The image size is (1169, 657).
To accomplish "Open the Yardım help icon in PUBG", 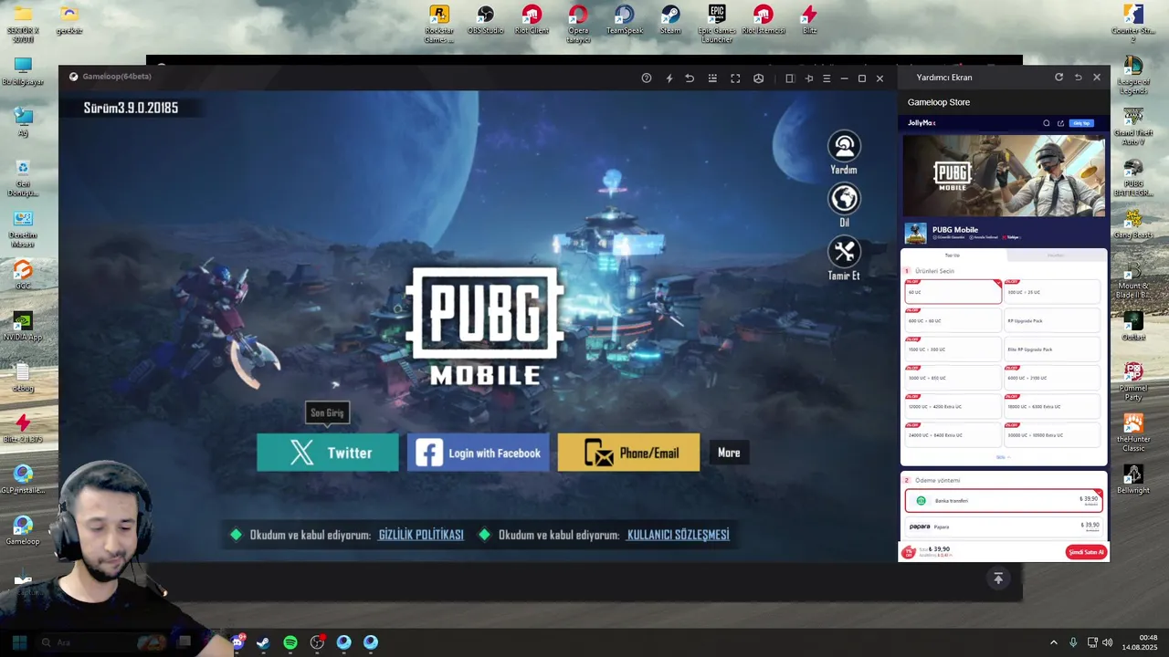I will 844,147.
